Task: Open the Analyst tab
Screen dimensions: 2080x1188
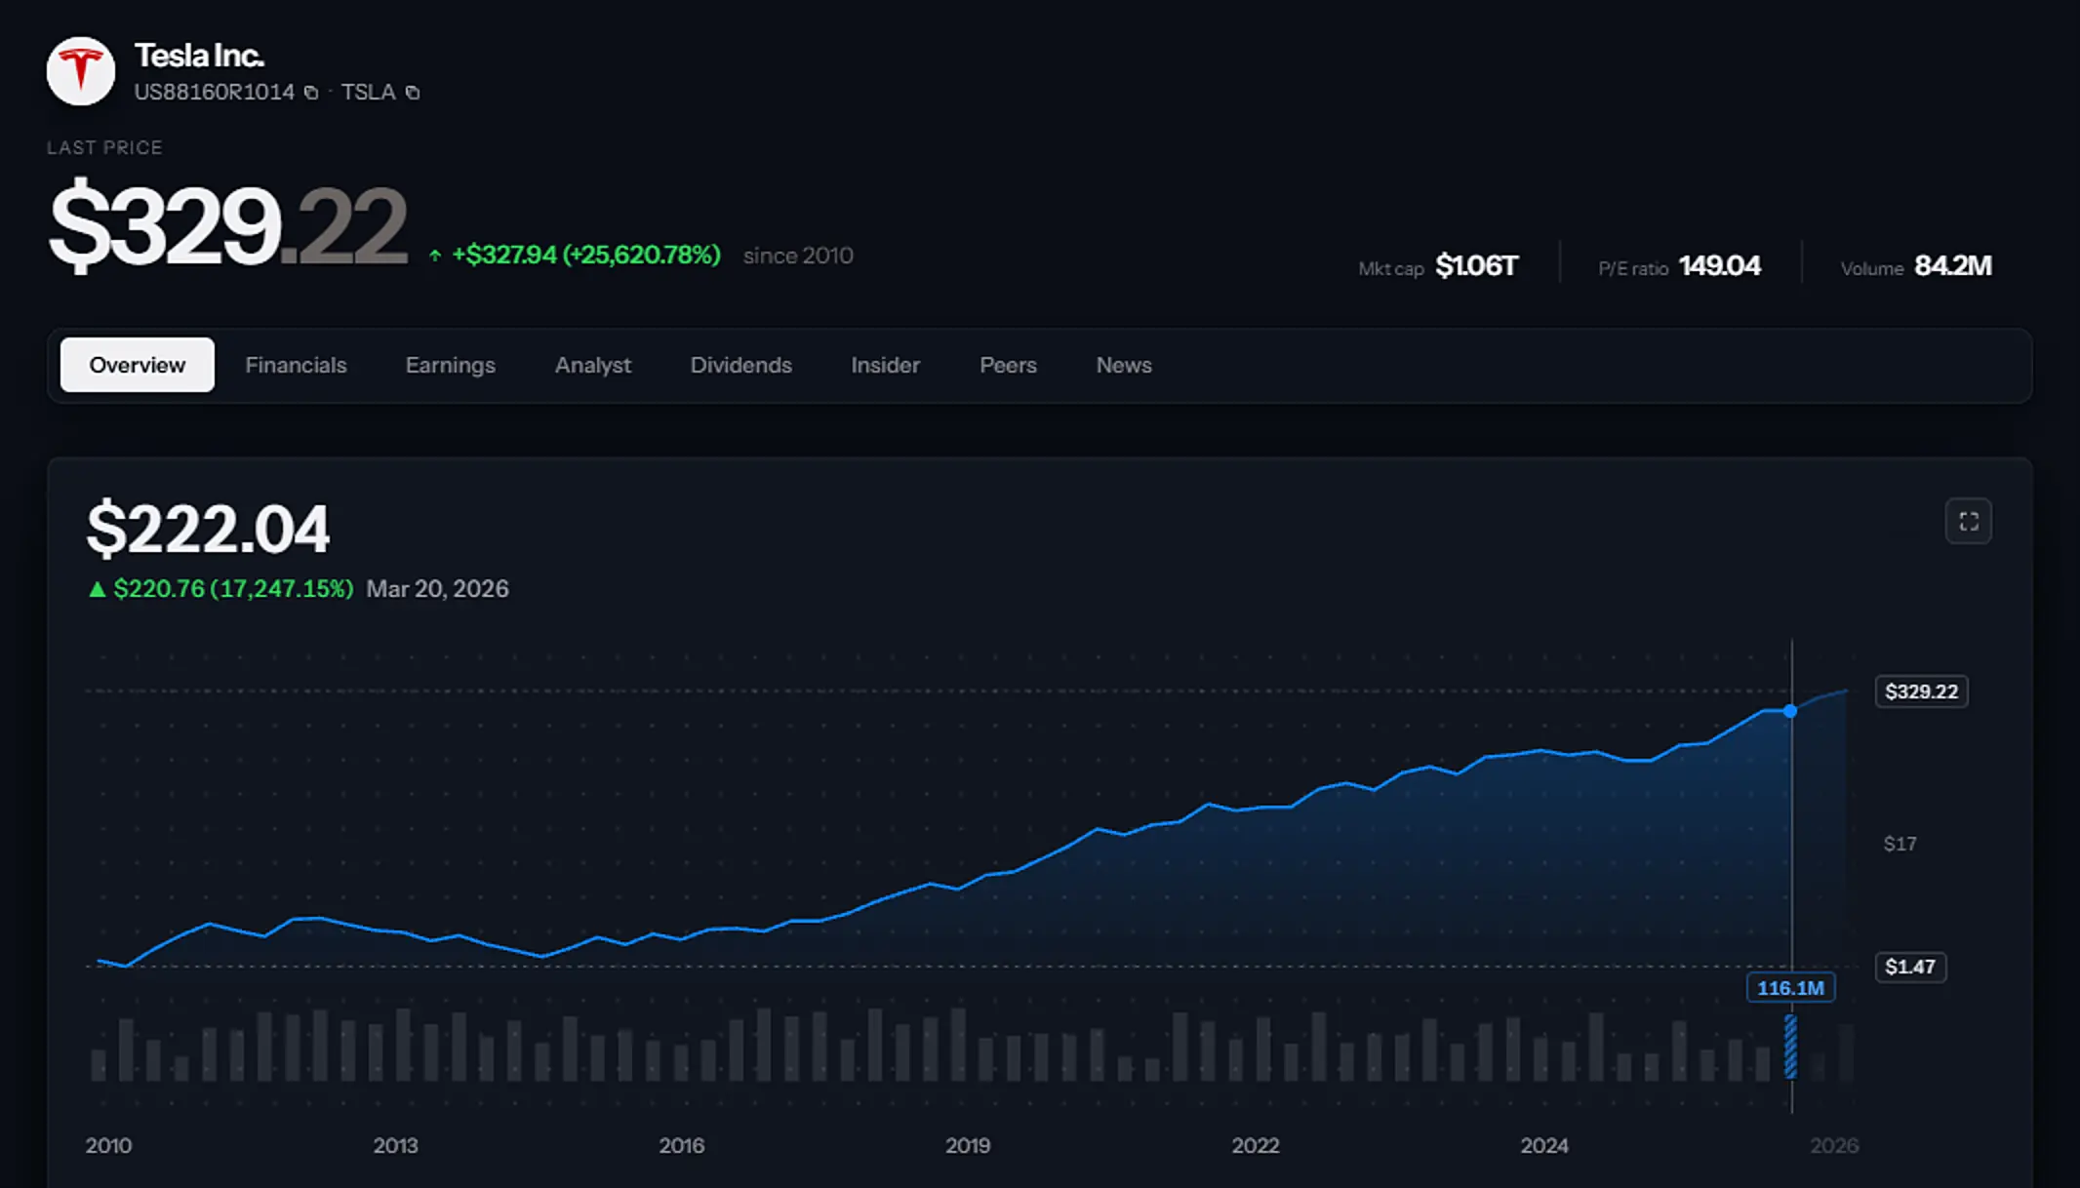Action: click(x=593, y=365)
